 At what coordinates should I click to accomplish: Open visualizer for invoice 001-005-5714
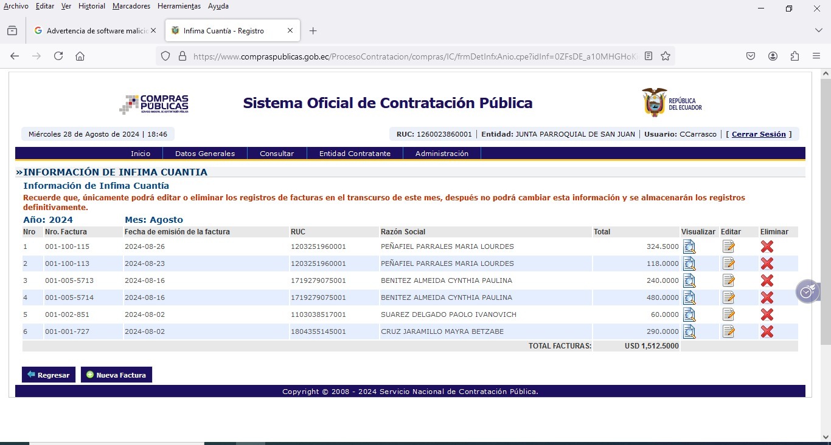(689, 297)
